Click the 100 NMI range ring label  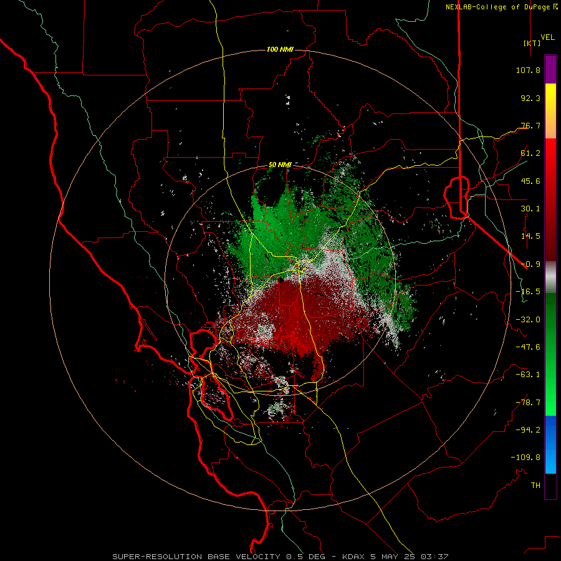click(x=280, y=49)
